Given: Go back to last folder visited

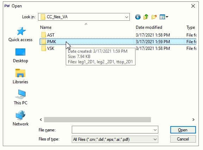Looking at the screenshot, I should (x=138, y=17).
